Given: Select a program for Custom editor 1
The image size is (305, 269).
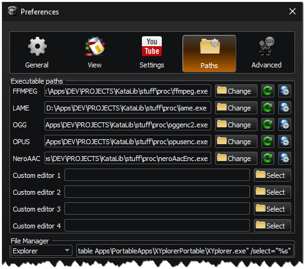Looking at the screenshot, I should pyautogui.click(x=272, y=175).
